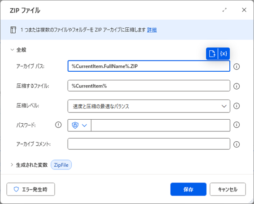Image resolution: width=254 pixels, height=204 pixels.
Task: Open the 圧縮レベル dropdown list
Action: tap(149, 106)
